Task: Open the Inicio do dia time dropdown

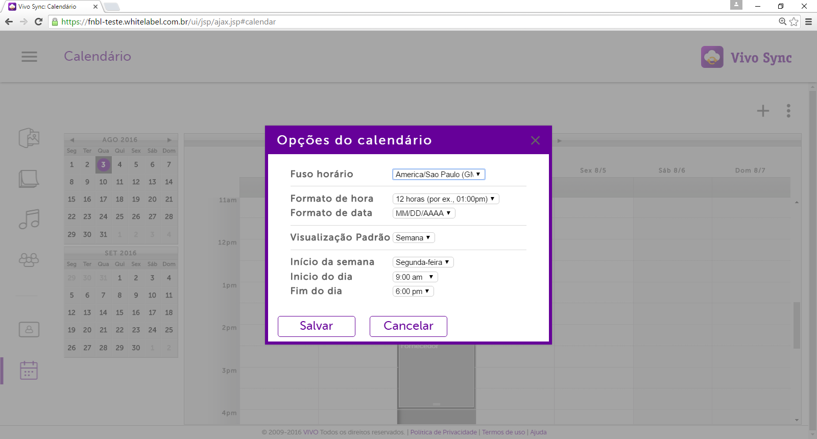Action: coord(415,277)
